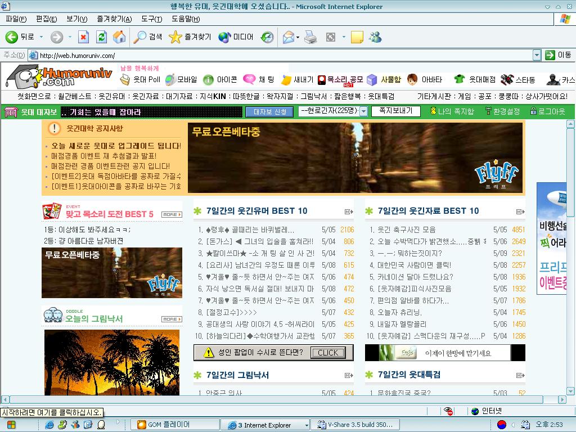Screen dimensions: 576x432
Task: Open the 도움말(H) menu
Action: coord(186,19)
